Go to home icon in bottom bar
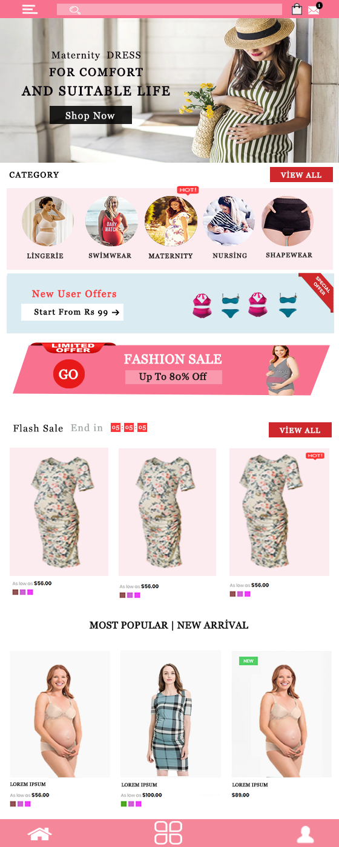 click(x=39, y=833)
